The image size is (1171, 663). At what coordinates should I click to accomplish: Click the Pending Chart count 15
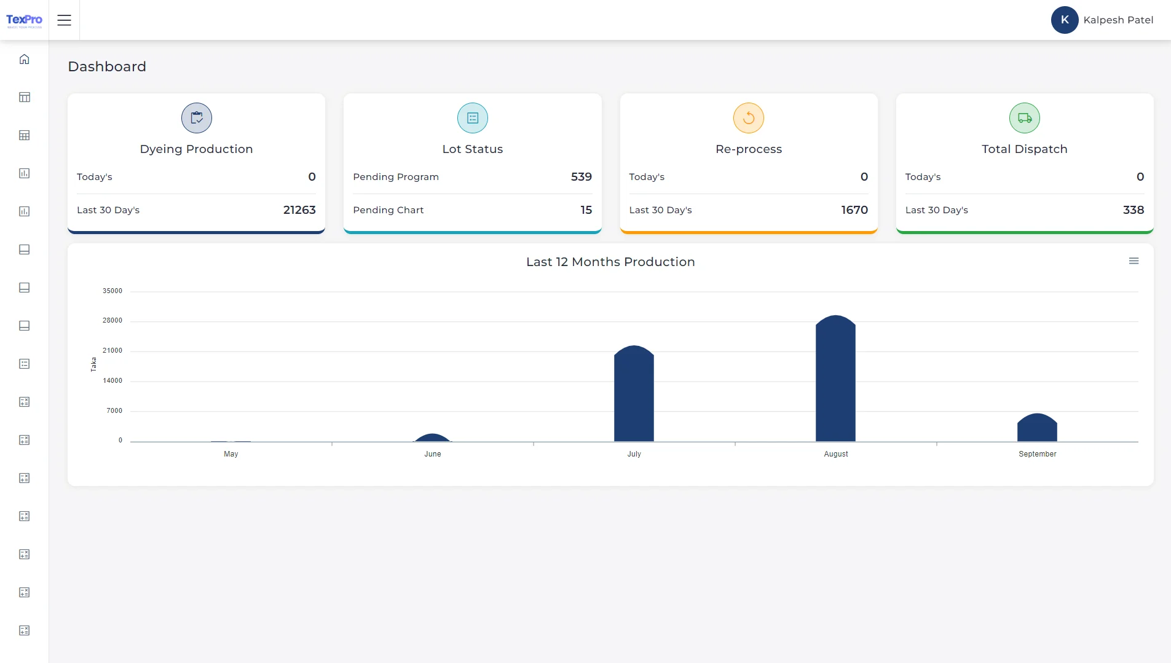coord(586,210)
